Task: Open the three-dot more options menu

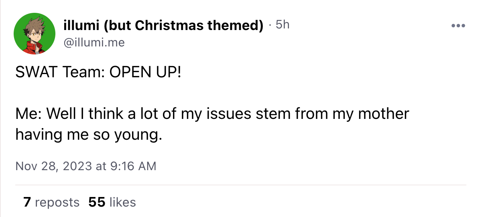Action: pyautogui.click(x=458, y=26)
